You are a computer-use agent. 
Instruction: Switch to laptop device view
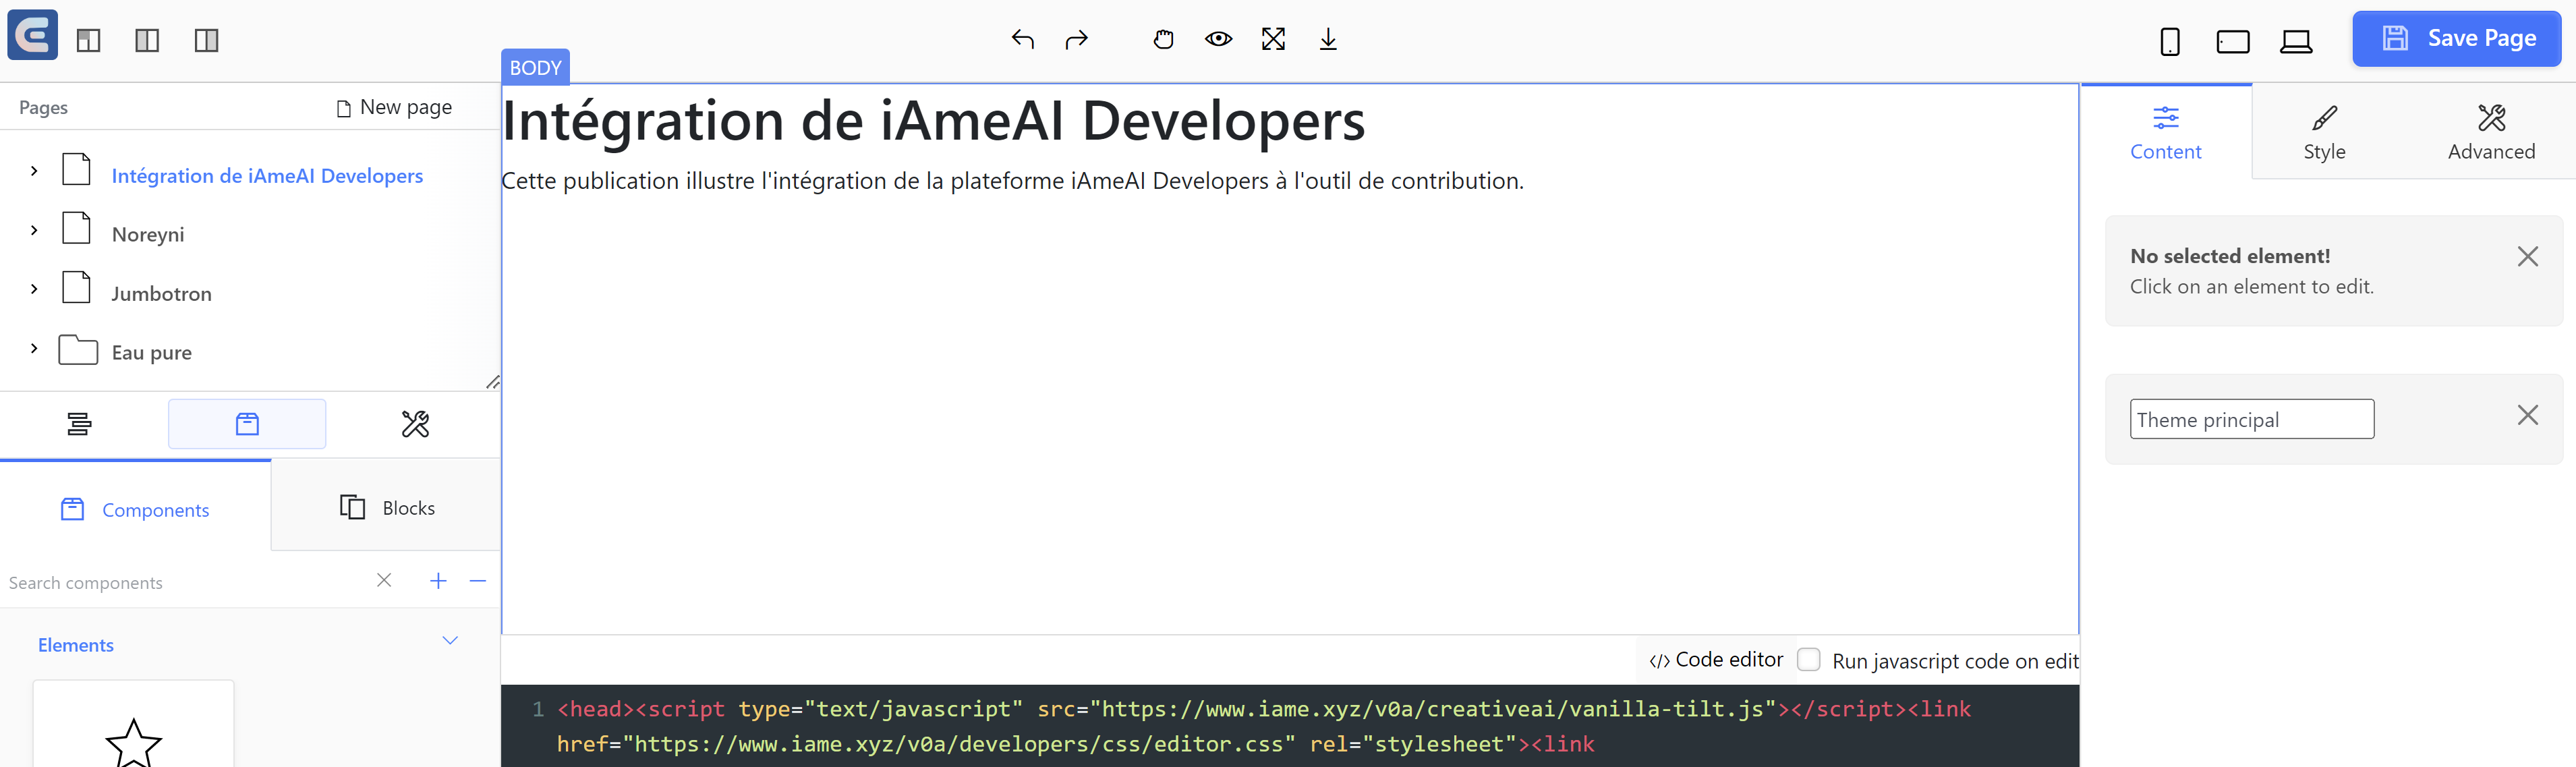2296,41
